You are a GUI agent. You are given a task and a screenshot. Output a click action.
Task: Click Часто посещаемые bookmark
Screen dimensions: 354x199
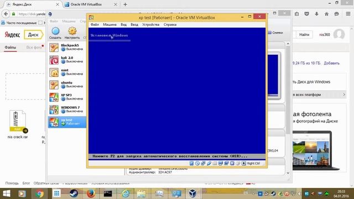pos(19,23)
